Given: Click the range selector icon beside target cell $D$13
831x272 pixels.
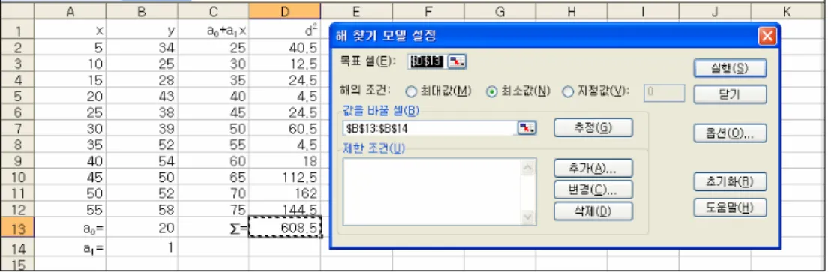Looking at the screenshot, I should 457,62.
